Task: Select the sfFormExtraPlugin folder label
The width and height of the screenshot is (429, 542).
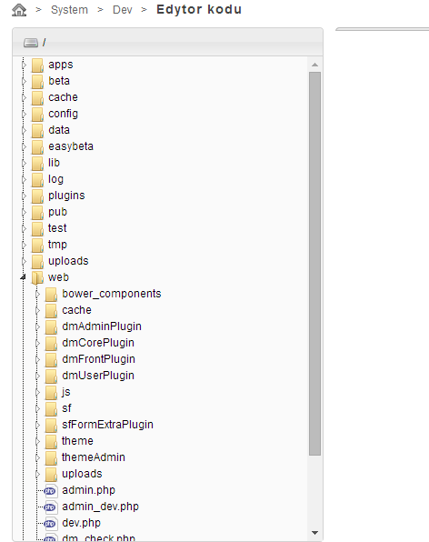Action: point(107,425)
